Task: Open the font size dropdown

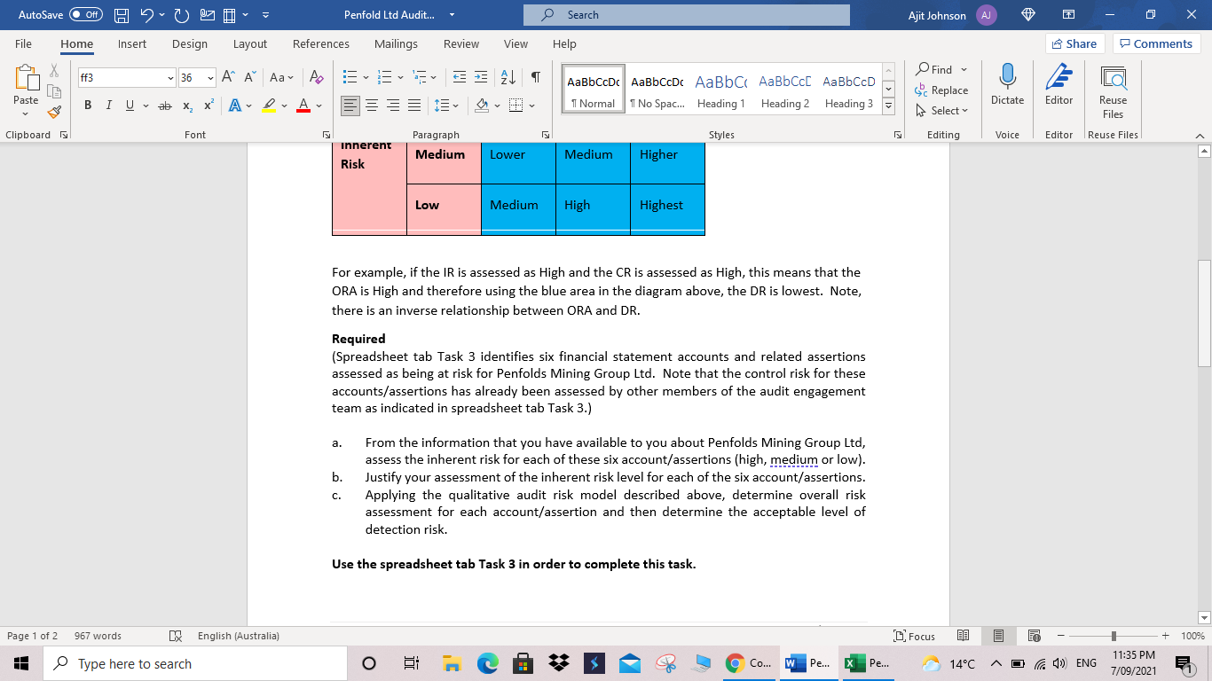Action: click(x=210, y=77)
